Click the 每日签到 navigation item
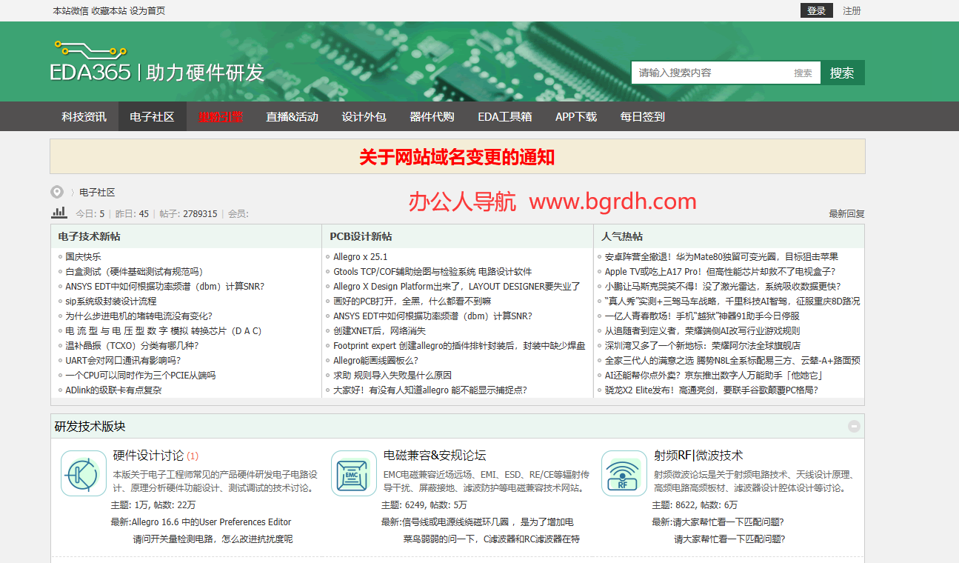The height and width of the screenshot is (563, 959). pos(642,117)
